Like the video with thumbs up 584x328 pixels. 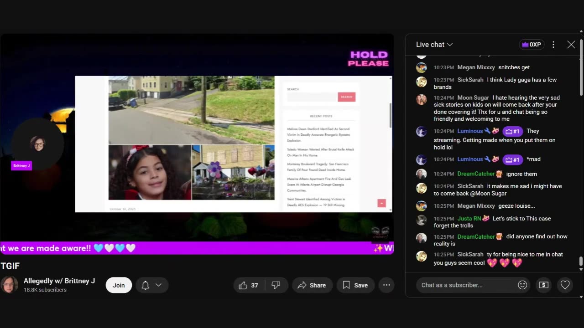point(248,285)
